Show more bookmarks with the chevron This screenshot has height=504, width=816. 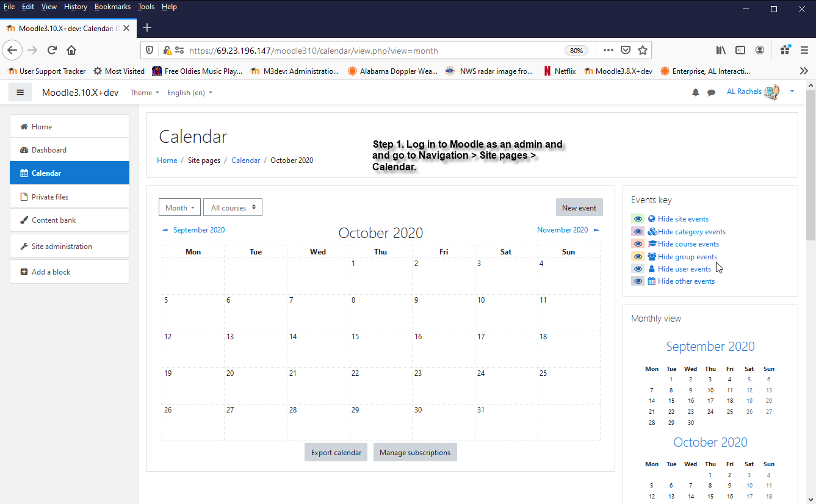pyautogui.click(x=804, y=71)
